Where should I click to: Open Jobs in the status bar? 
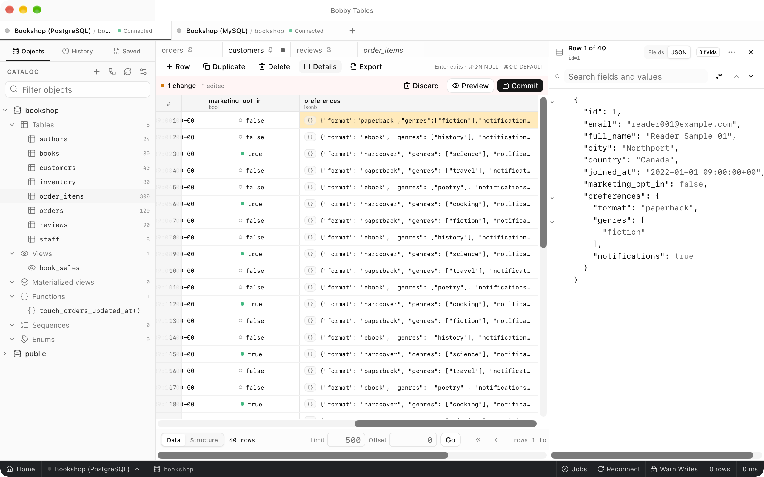574,469
